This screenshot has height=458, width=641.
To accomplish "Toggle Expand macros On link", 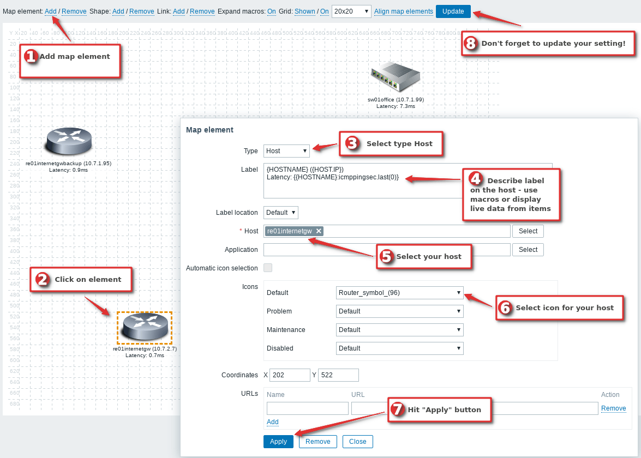I will click(271, 11).
